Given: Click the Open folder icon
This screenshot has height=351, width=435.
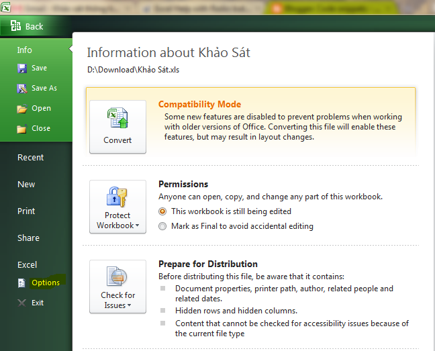Looking at the screenshot, I should [22, 109].
